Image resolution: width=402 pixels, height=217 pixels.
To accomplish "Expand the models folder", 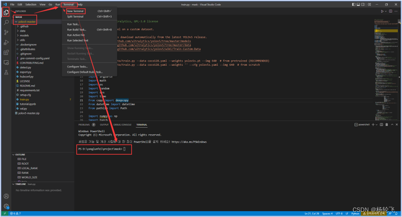I will (x=18, y=35).
